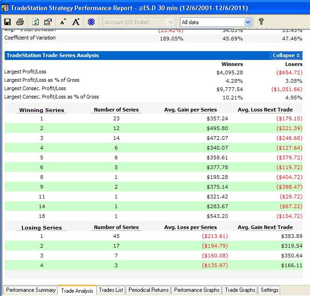The height and width of the screenshot is (296, 310).
Task: Switch to Performance Summary tab
Action: (31, 290)
